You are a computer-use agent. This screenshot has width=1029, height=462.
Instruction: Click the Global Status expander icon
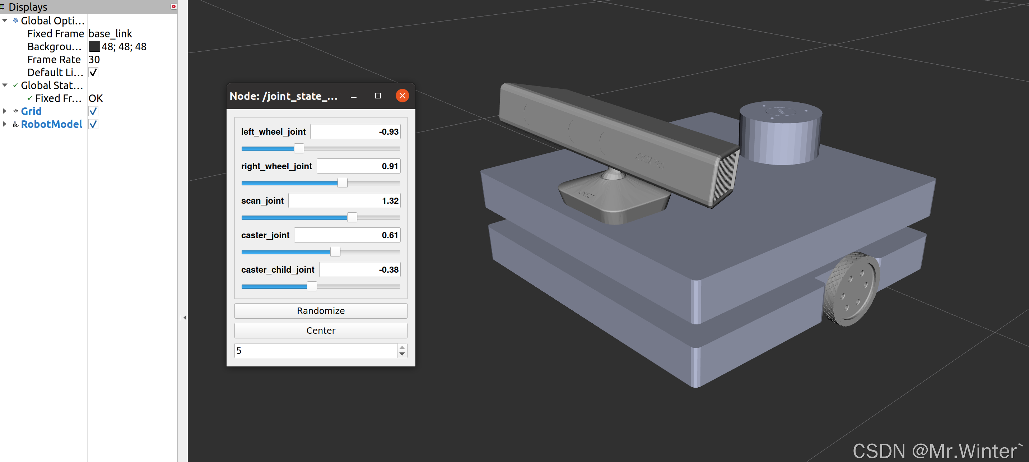click(5, 86)
